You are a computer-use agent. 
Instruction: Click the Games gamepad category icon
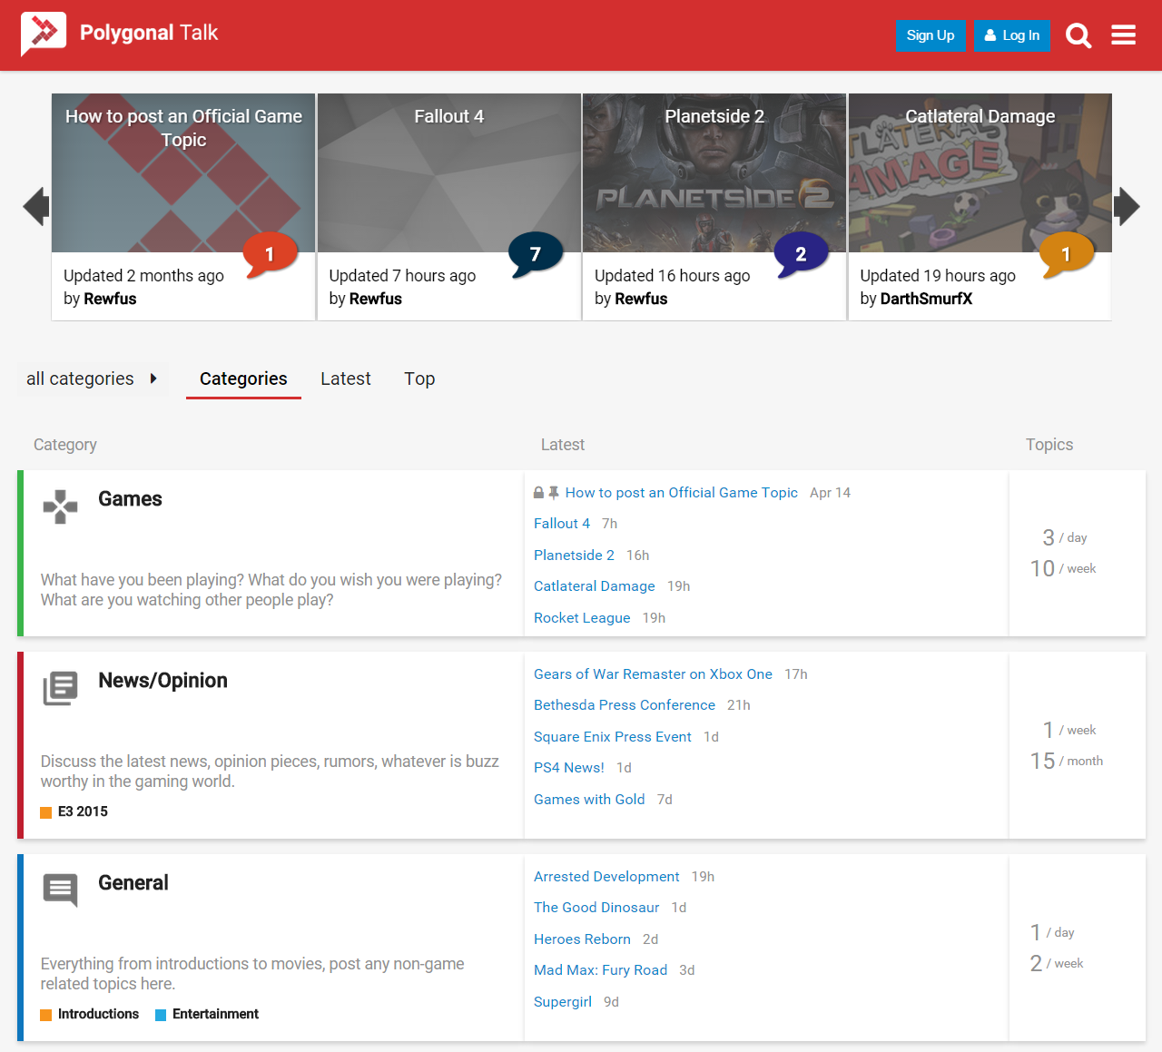[x=61, y=506]
